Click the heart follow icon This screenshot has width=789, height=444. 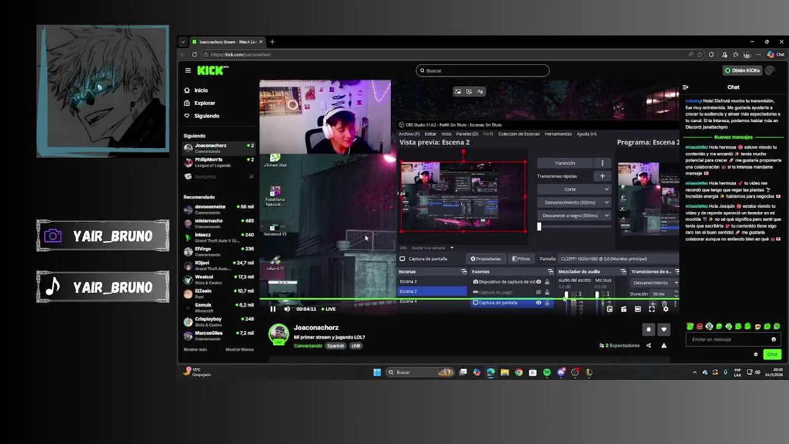coord(664,330)
